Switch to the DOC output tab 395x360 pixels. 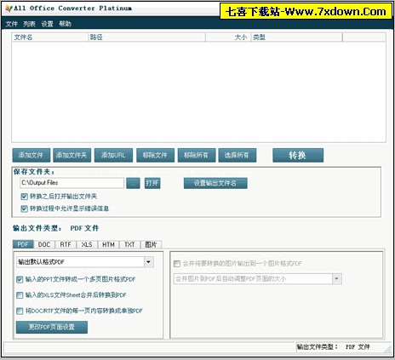pyautogui.click(x=44, y=244)
